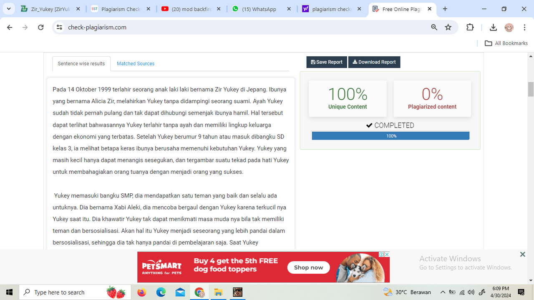Click the 100% Unique Content card
The height and width of the screenshot is (300, 534).
point(348,99)
